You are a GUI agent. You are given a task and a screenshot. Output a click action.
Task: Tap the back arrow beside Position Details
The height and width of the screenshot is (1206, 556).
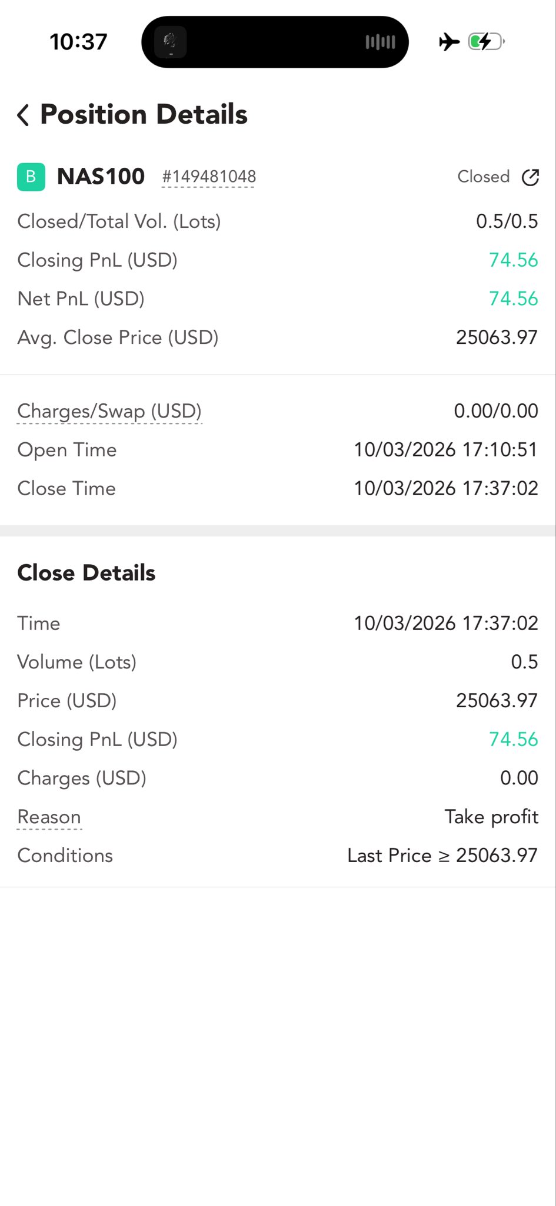[x=24, y=115]
